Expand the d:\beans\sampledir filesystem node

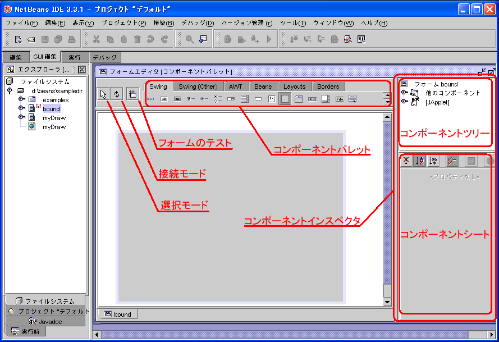(10, 91)
